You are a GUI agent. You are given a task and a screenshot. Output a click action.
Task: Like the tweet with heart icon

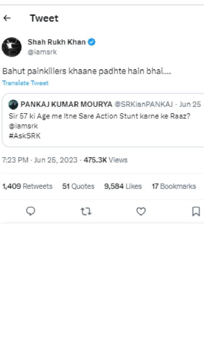coord(141,211)
